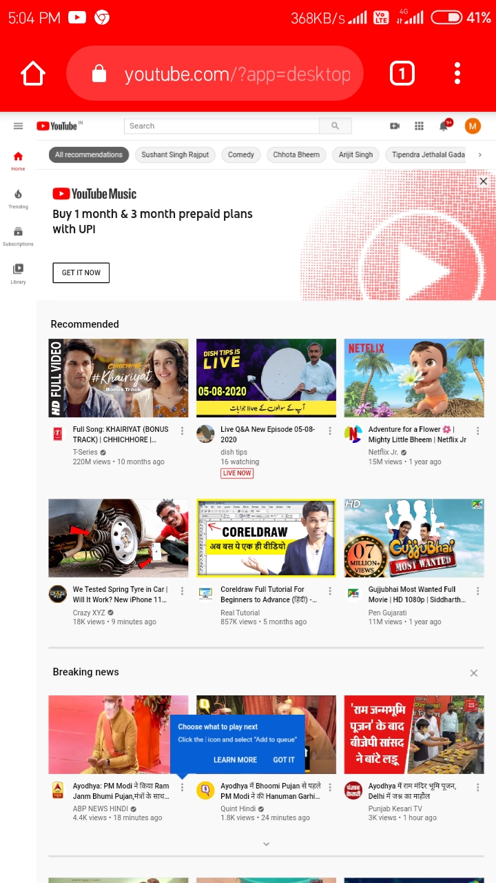Select Sushant Singh Rajput chip
Screen dimensions: 496x883
point(175,155)
